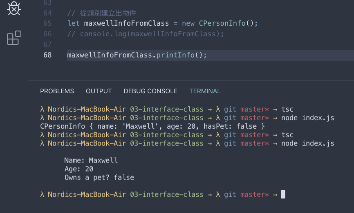Viewport: 354px width, 213px height.
Task: Switch to the OUTPUT tab
Action: click(99, 91)
